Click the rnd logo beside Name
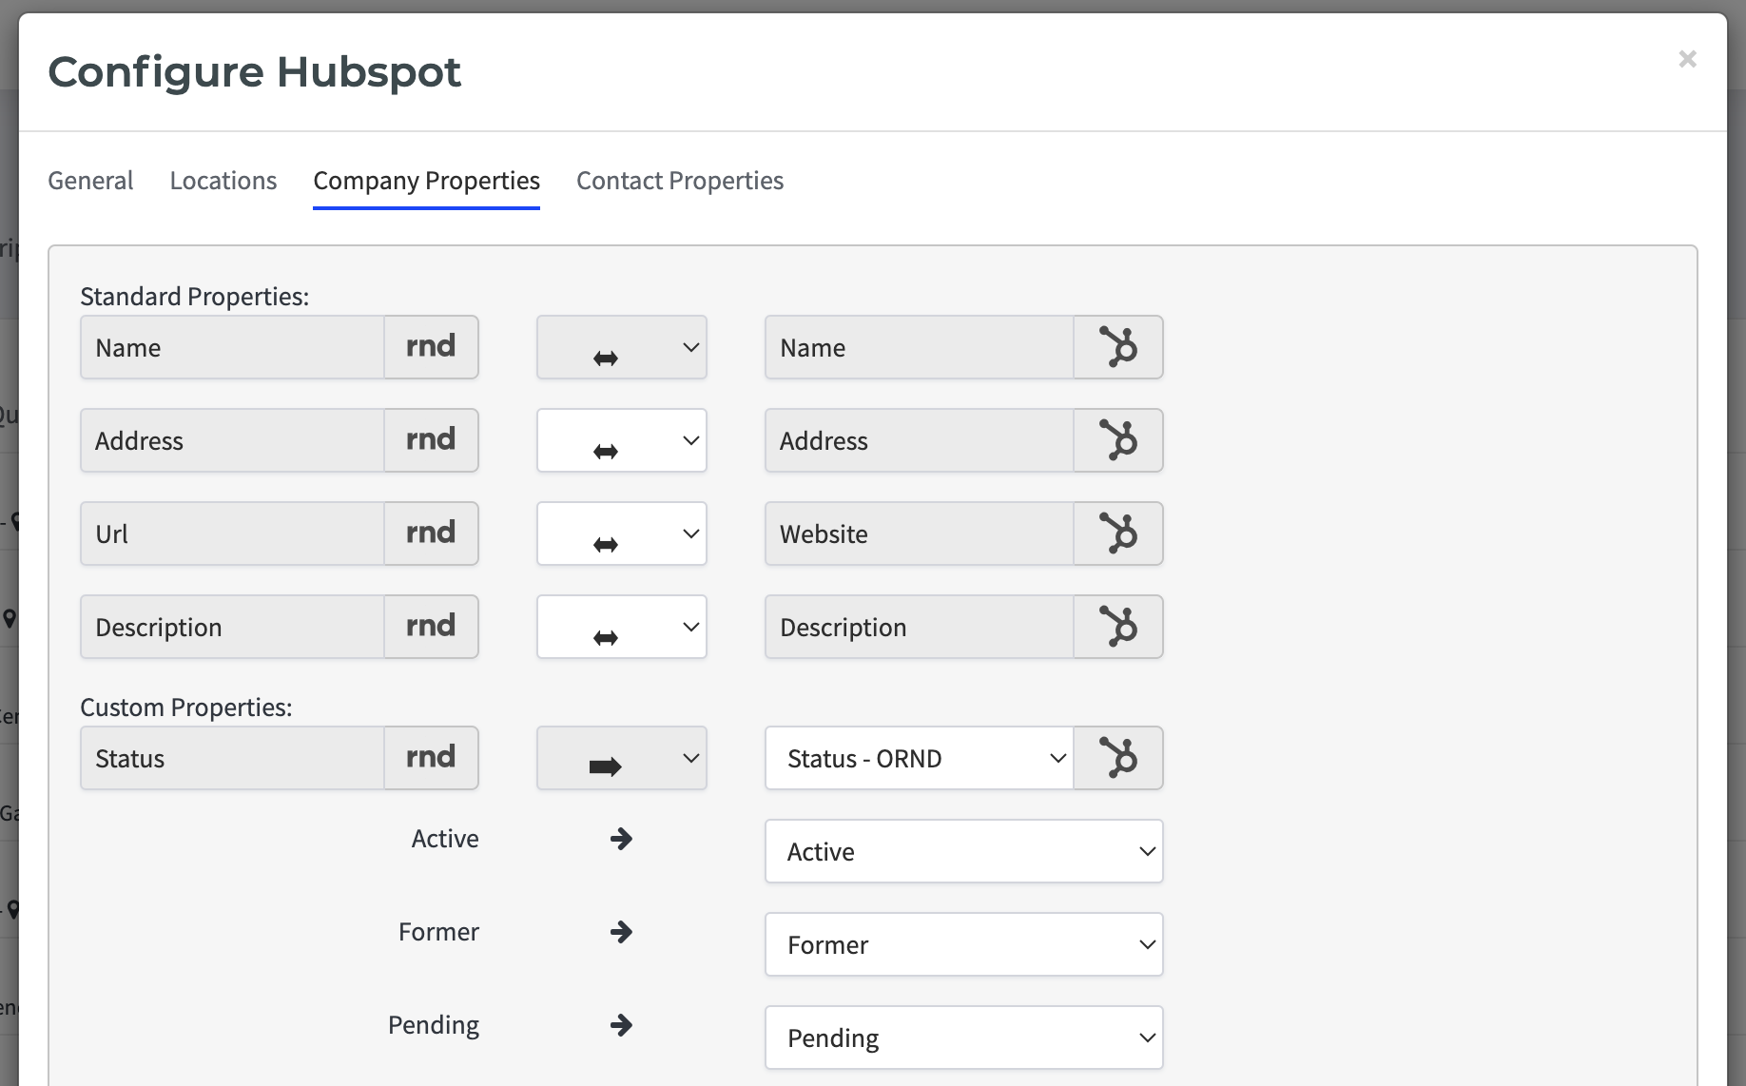Image resolution: width=1746 pixels, height=1086 pixels. coord(431,347)
